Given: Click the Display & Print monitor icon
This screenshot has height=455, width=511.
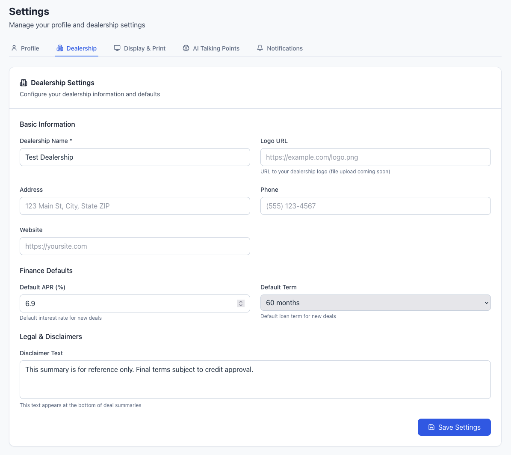Looking at the screenshot, I should point(117,48).
